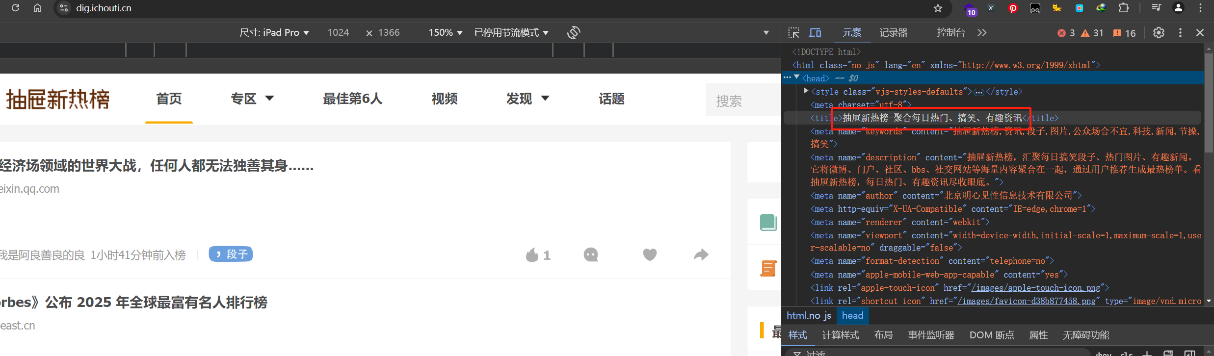The image size is (1214, 356).
Task: Open the 计算样式 computed styles tab
Action: [x=841, y=335]
